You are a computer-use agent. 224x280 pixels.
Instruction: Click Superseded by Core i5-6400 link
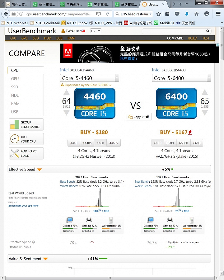[88, 85]
